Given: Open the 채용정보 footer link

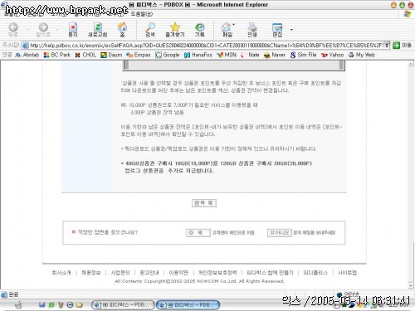Looking at the screenshot, I should (91, 273).
